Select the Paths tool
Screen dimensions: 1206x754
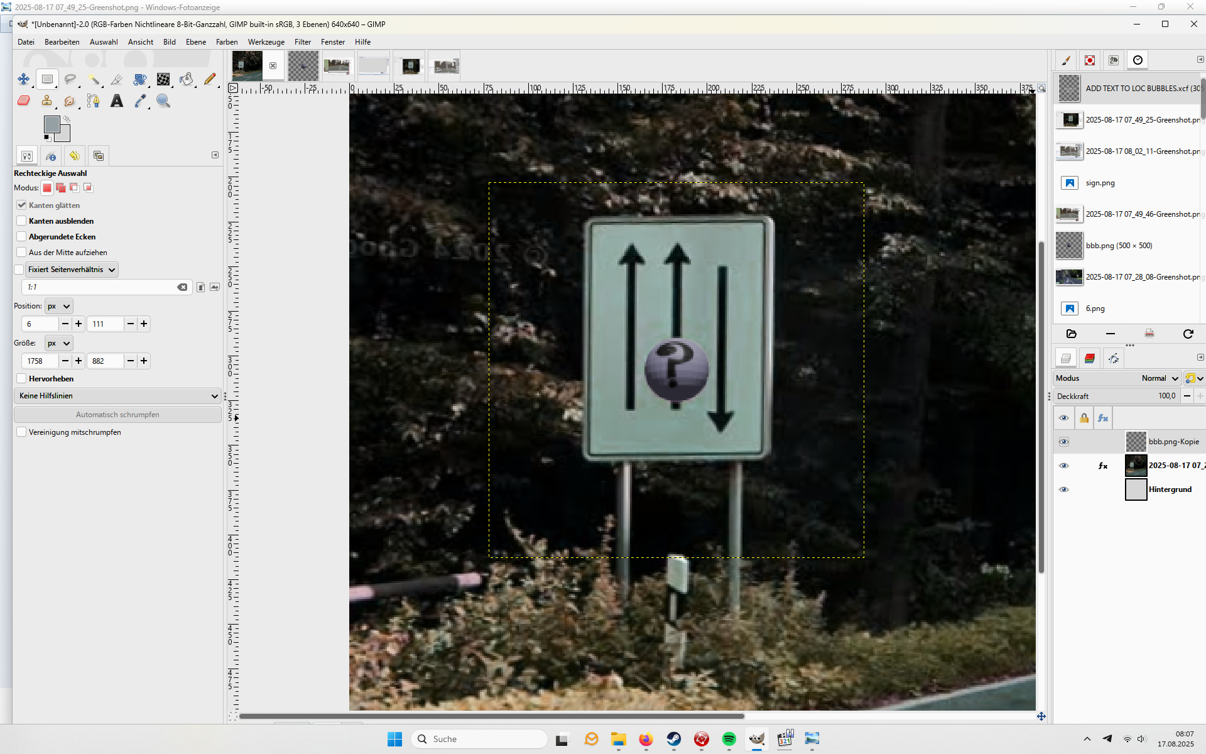pos(94,101)
